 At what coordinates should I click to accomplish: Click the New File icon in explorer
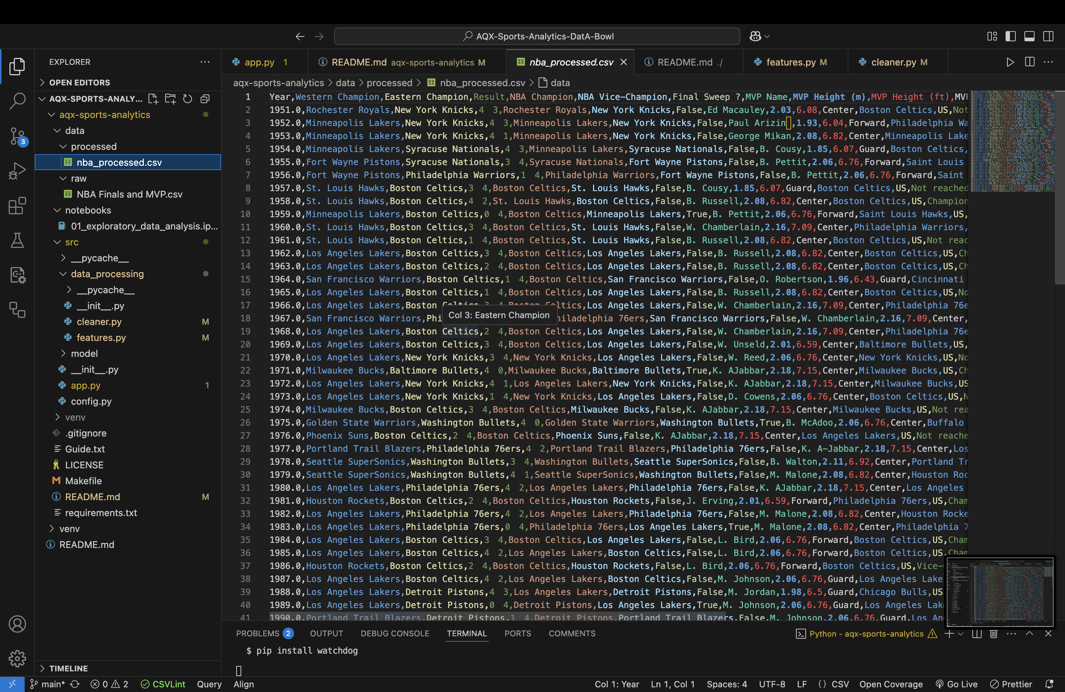pyautogui.click(x=153, y=99)
